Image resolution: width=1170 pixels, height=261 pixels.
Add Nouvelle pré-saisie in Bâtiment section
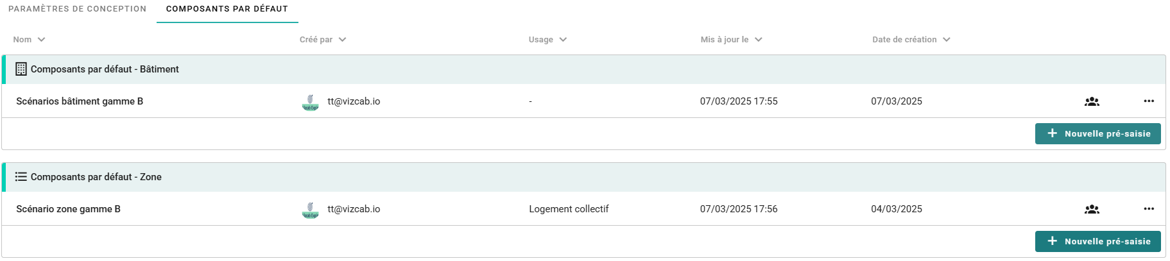click(1097, 133)
